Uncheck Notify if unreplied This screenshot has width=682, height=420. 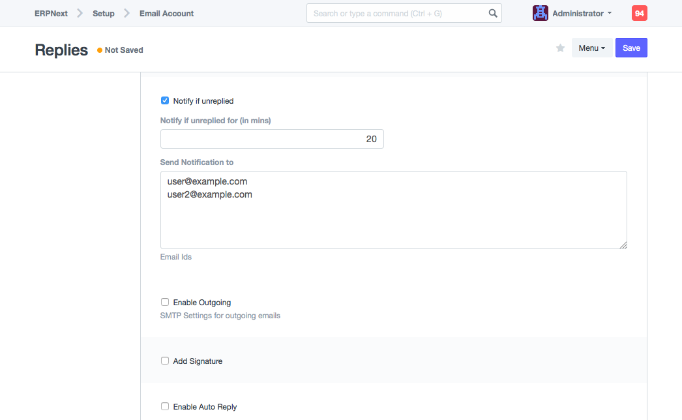pos(165,101)
